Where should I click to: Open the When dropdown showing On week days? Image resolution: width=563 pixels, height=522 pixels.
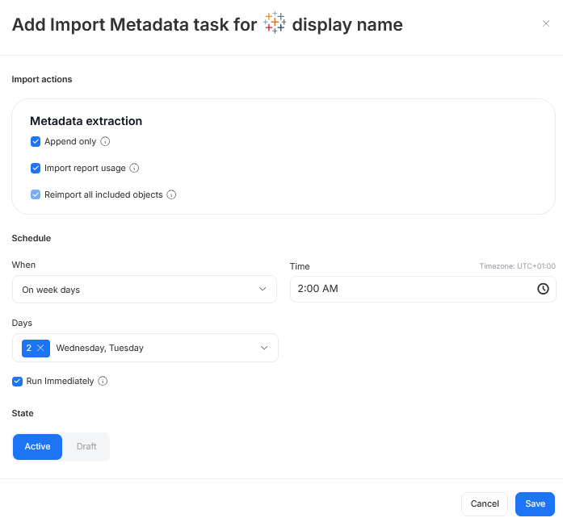pos(145,290)
